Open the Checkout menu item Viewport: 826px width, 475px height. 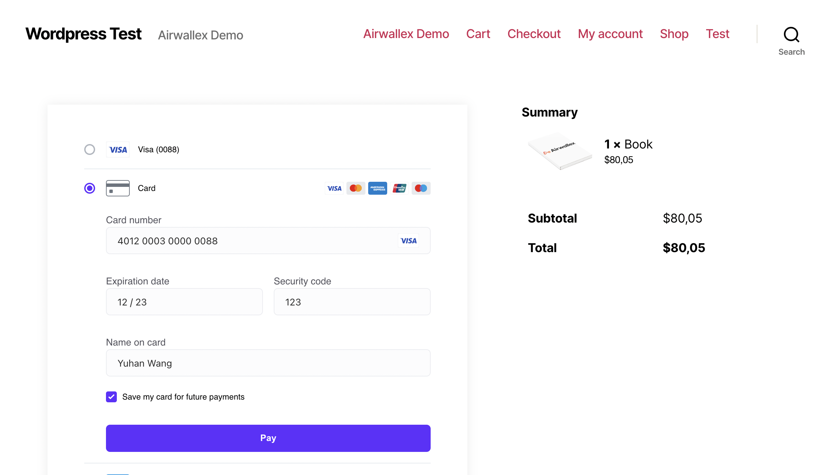[x=534, y=34]
